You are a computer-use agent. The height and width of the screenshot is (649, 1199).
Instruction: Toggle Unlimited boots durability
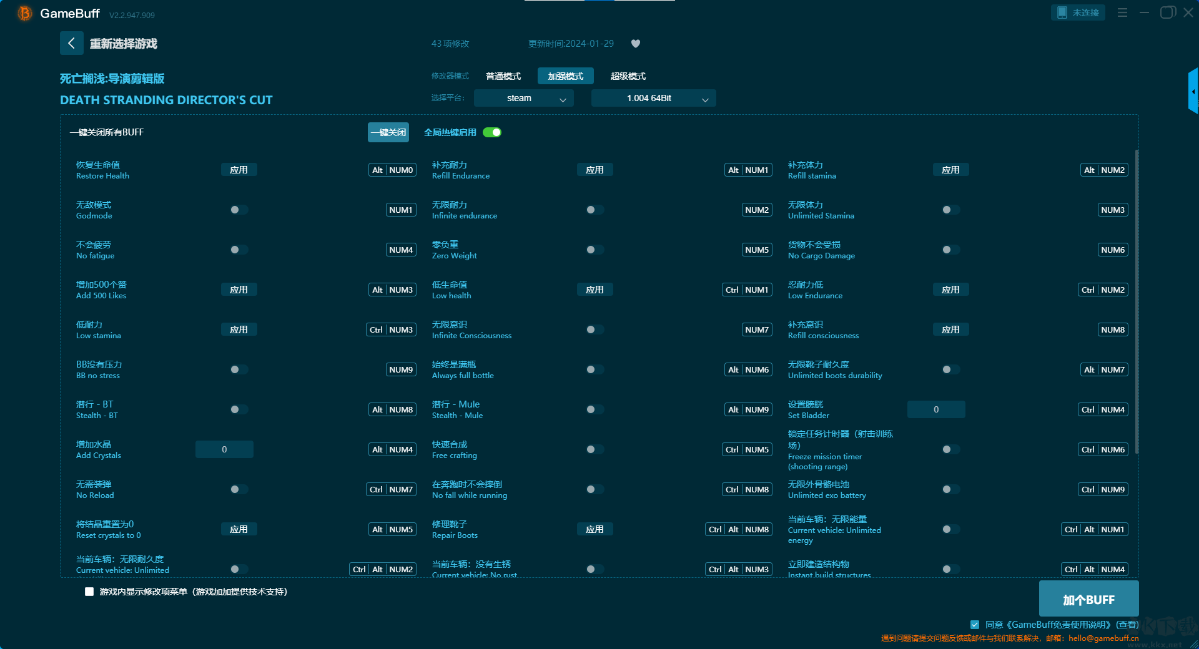950,369
